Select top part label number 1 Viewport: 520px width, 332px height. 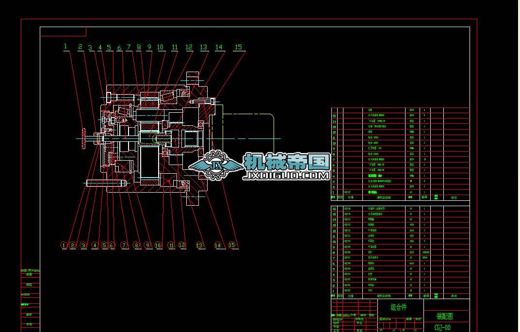[x=66, y=46]
